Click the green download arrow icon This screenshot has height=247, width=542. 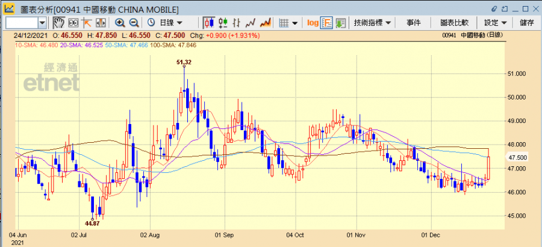click(341, 23)
